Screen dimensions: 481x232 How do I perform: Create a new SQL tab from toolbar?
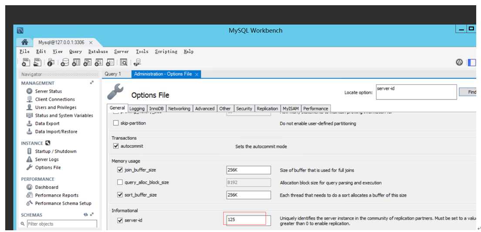[26, 63]
